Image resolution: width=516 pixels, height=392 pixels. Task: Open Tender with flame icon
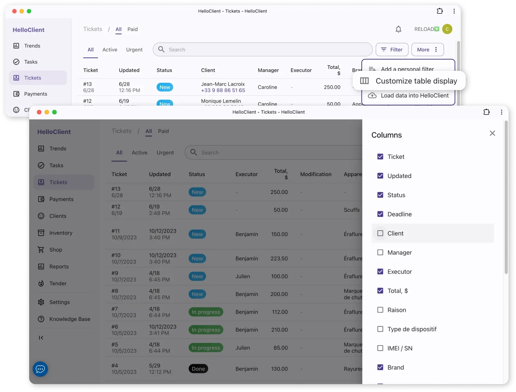click(57, 283)
